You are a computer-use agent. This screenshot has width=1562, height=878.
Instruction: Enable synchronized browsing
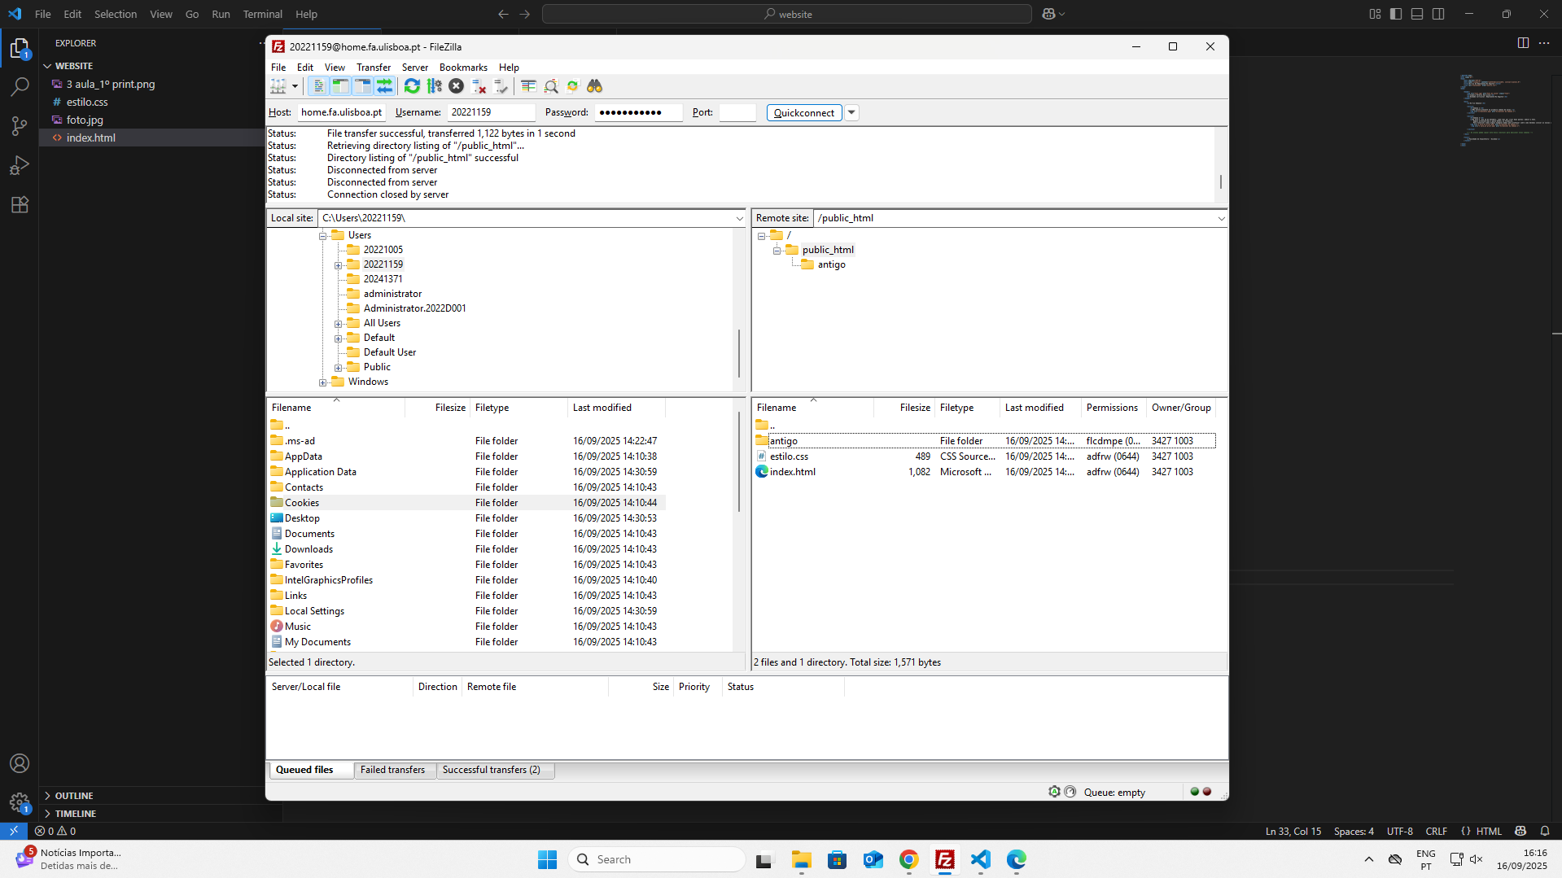point(573,86)
